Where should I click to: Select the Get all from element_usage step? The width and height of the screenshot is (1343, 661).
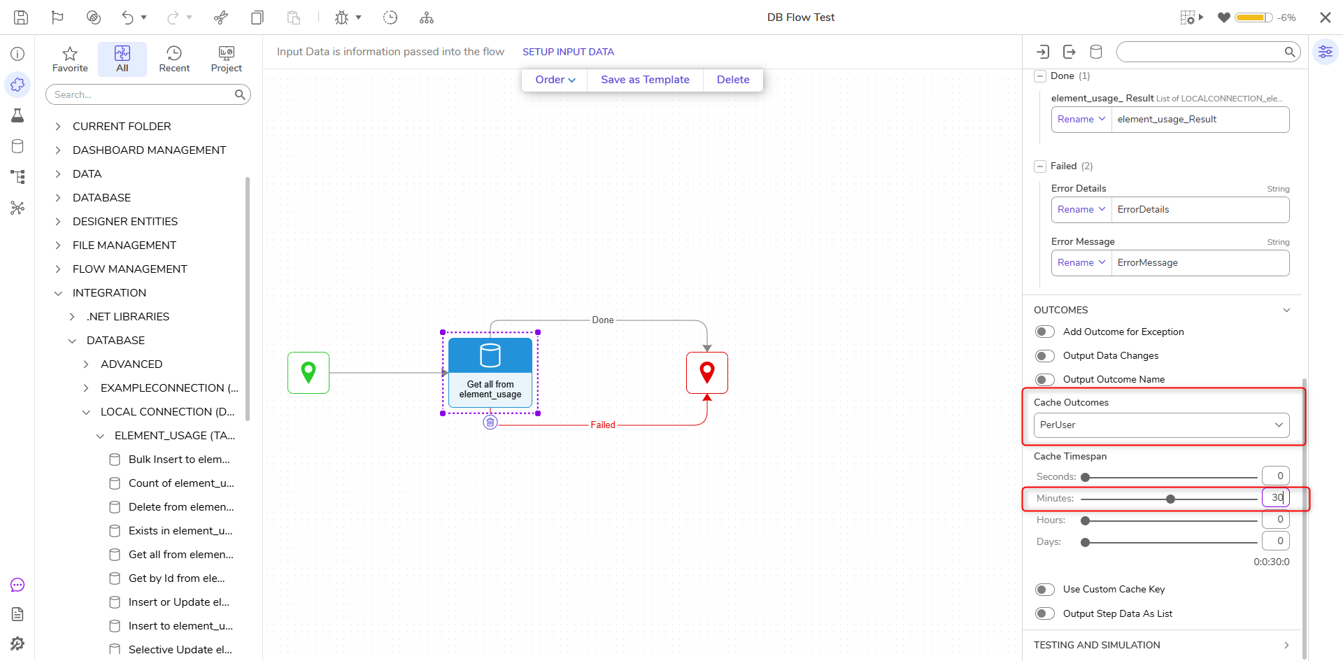(x=490, y=373)
